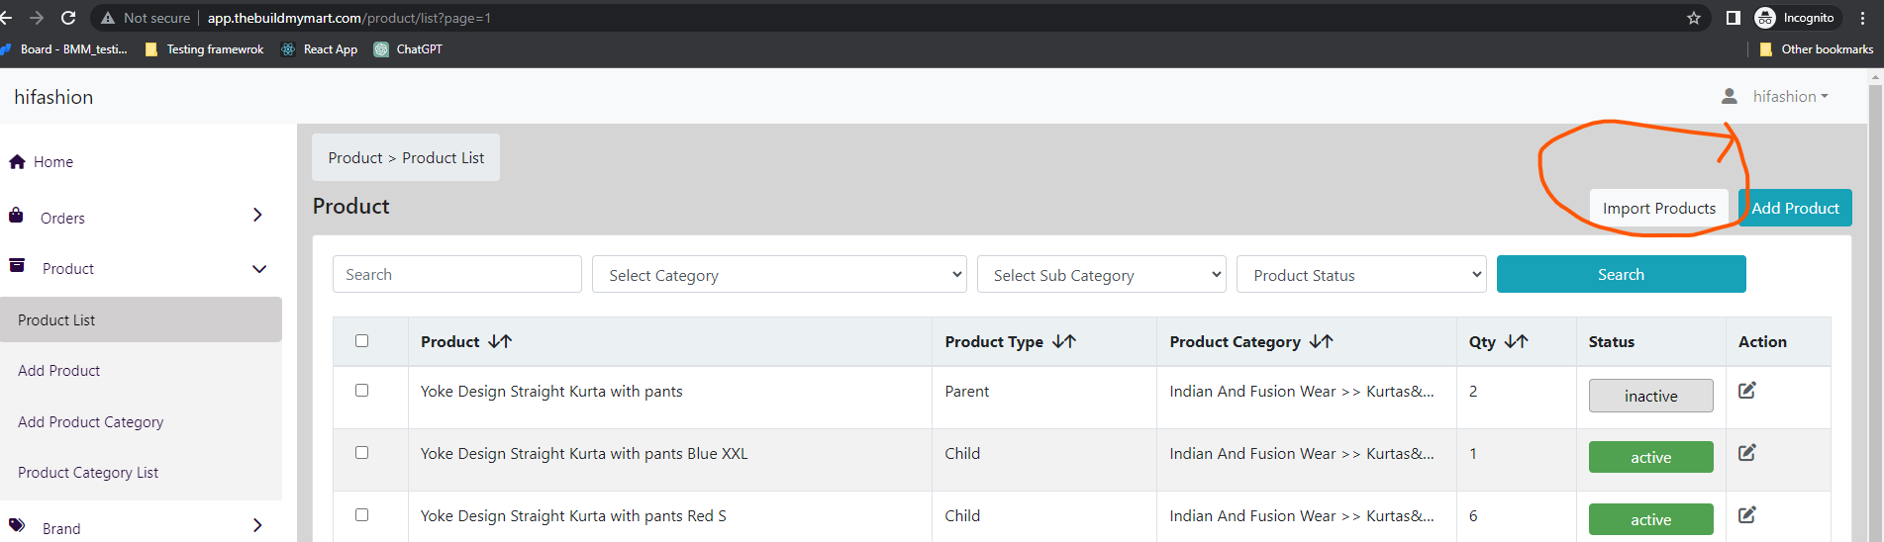Open the browser side panel icon
The height and width of the screenshot is (542, 1884).
[1733, 18]
